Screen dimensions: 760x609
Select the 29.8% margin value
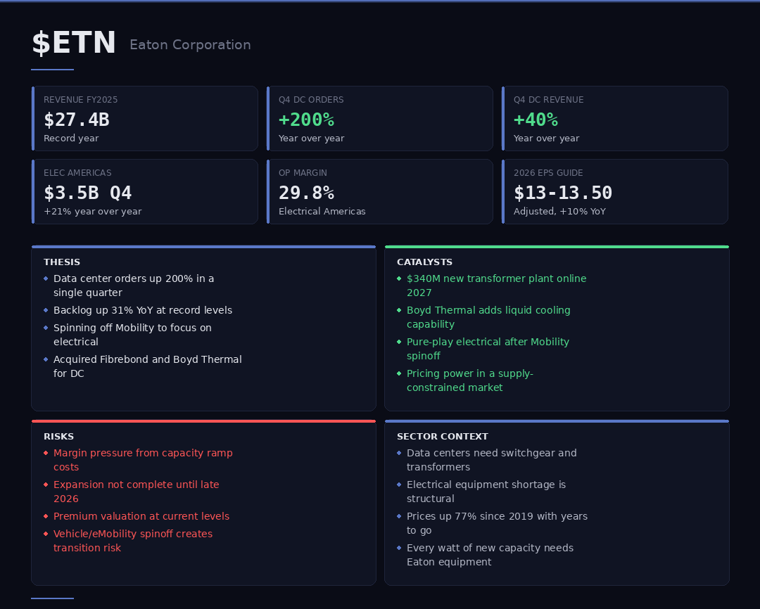coord(306,193)
